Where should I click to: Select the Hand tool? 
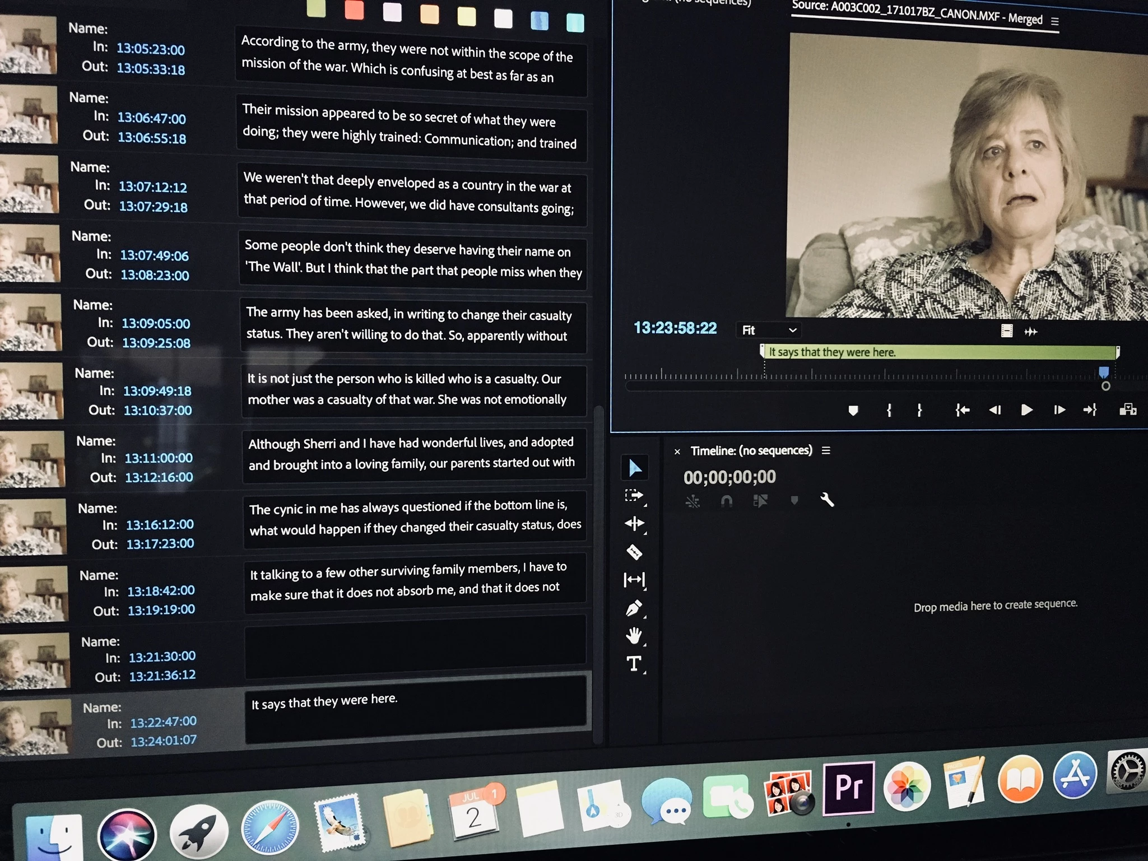pos(634,635)
